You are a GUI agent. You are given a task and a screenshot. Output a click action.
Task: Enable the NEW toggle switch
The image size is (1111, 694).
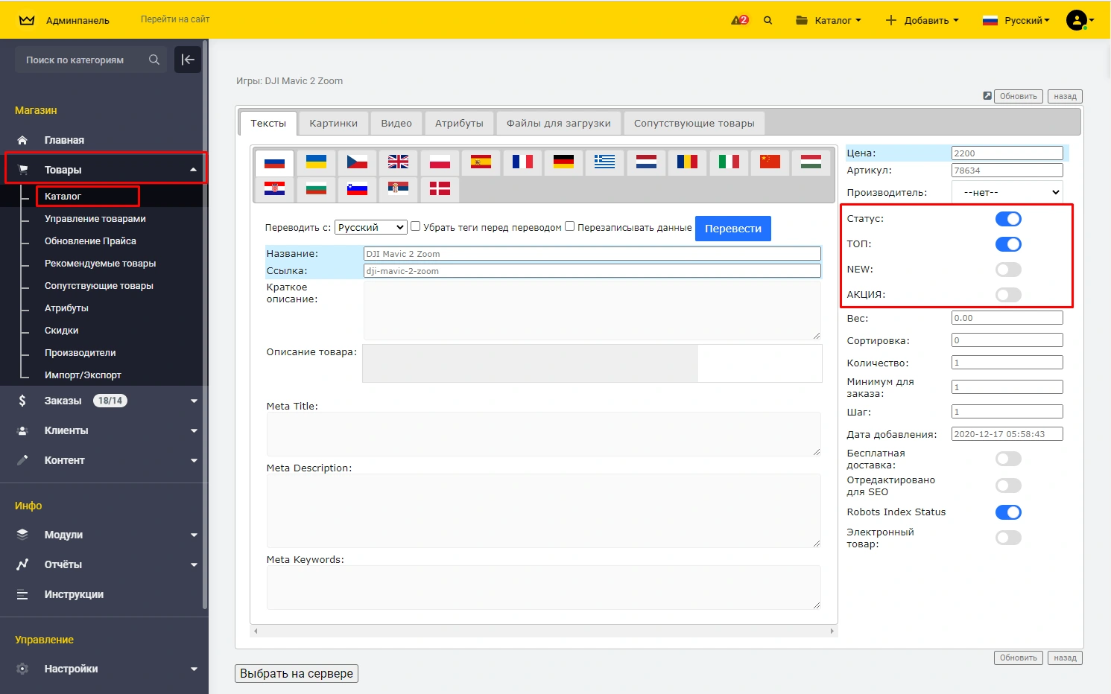pos(1008,270)
